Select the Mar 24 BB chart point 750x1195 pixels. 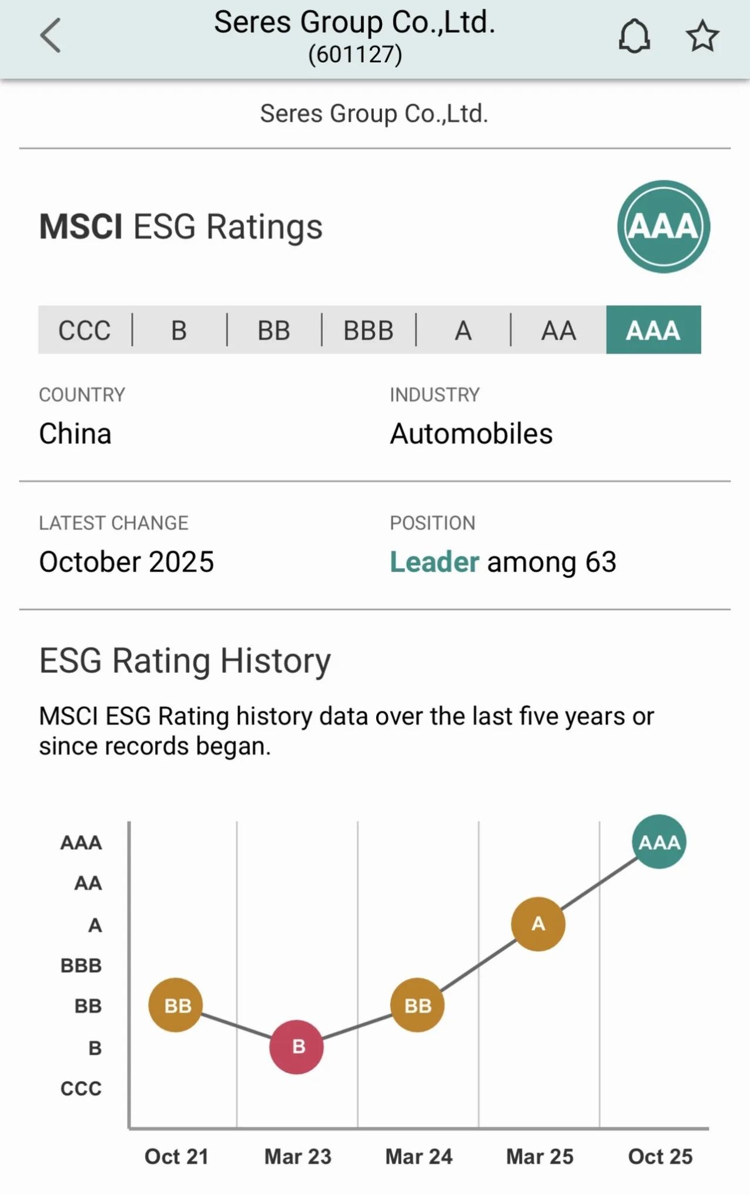(417, 1005)
